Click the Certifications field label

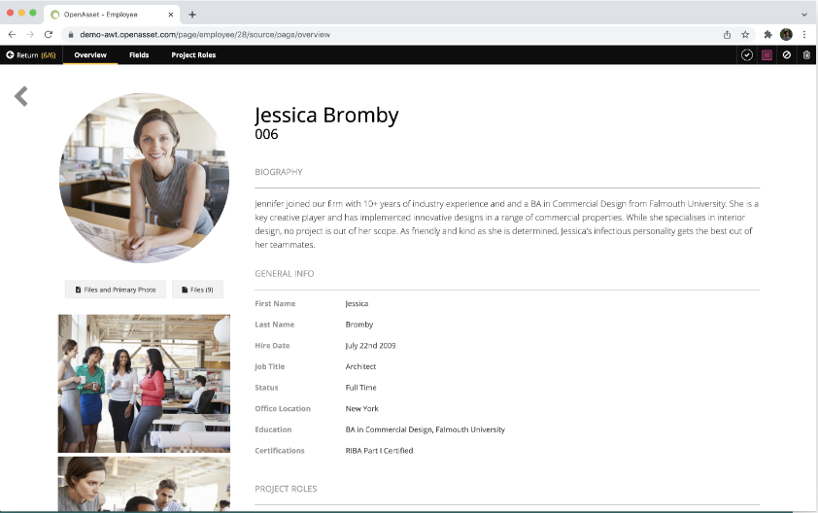click(x=280, y=451)
